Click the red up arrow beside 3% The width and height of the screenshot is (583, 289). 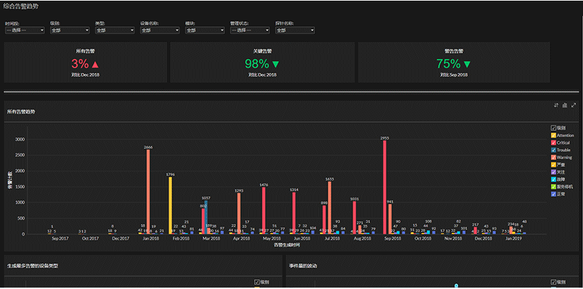click(x=95, y=64)
